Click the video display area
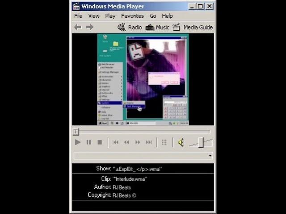This screenshot has width=286, height=214. pos(143,79)
